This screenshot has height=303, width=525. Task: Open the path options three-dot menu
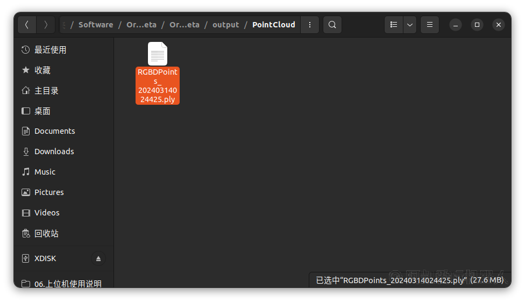click(309, 25)
